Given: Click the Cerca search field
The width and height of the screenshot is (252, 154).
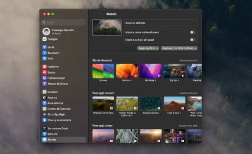Looking at the screenshot, I should click(64, 22).
